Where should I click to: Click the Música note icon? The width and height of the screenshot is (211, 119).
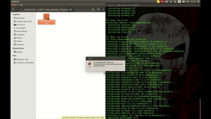(15, 38)
